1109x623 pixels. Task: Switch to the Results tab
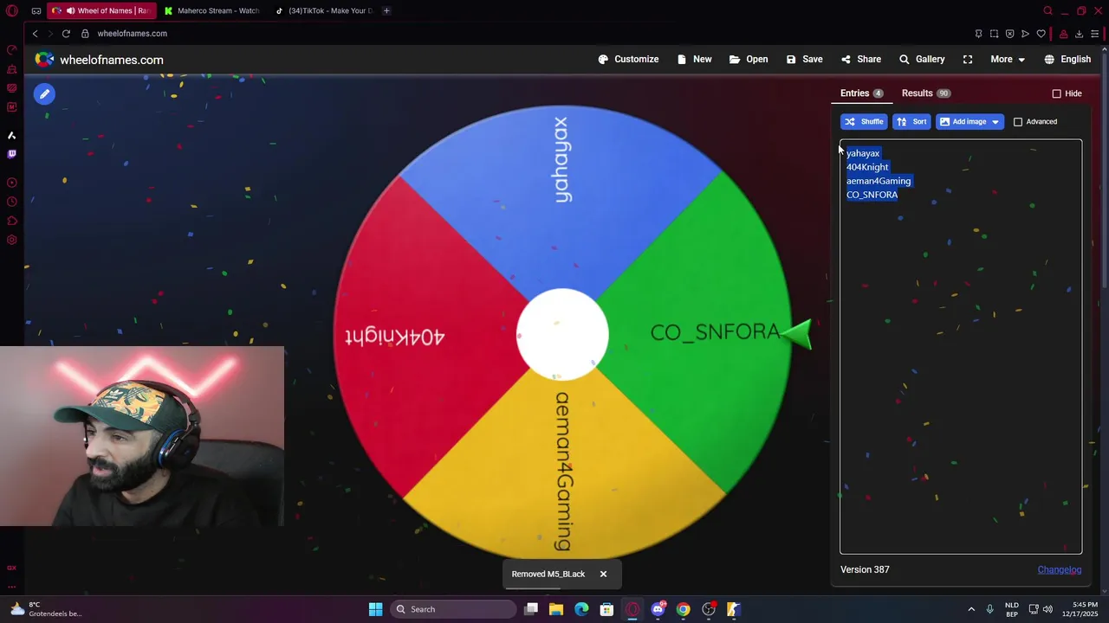pyautogui.click(x=925, y=93)
